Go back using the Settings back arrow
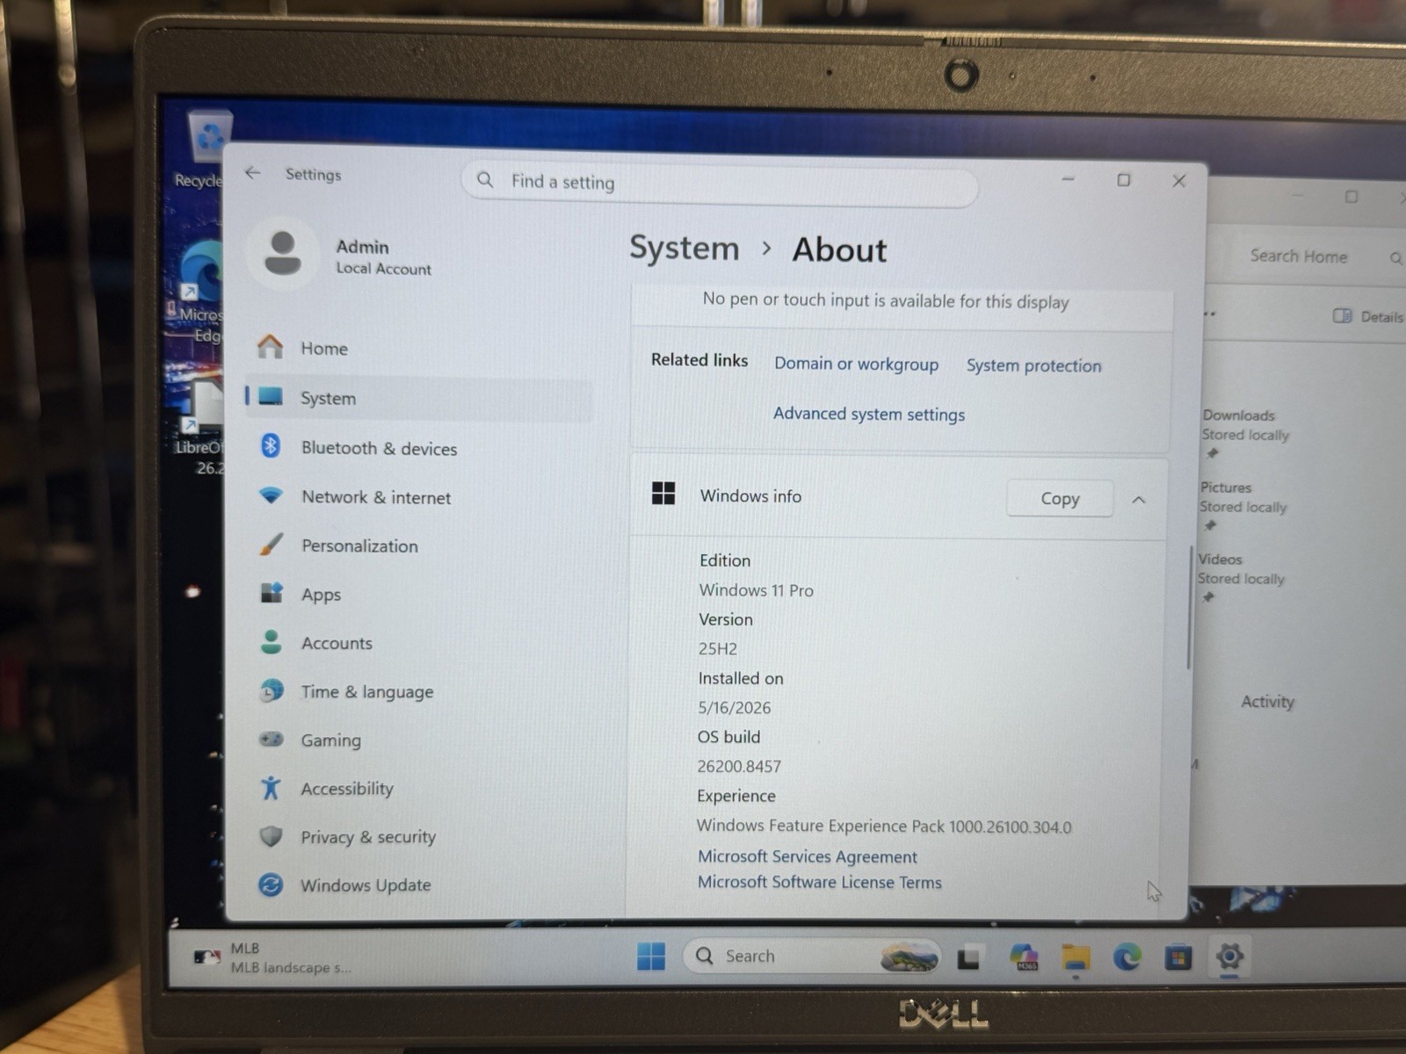Viewport: 1406px width, 1054px height. pyautogui.click(x=253, y=173)
